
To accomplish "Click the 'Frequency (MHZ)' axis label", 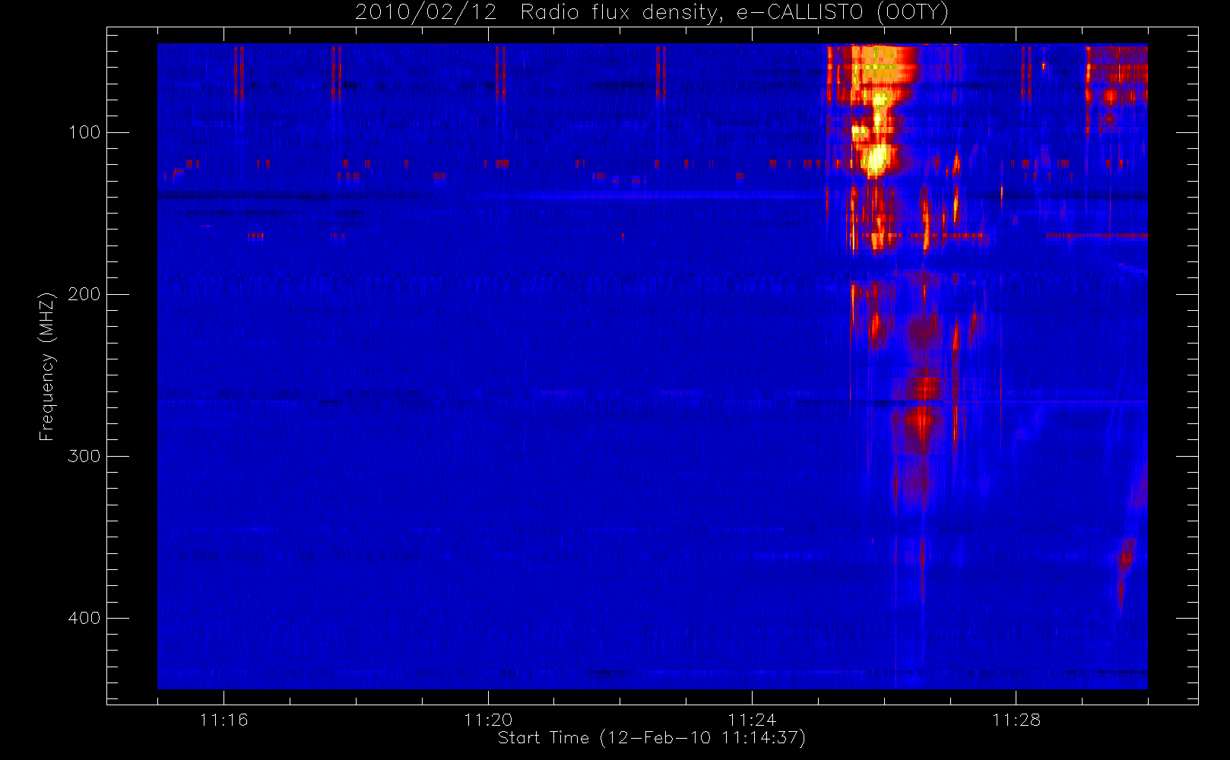I will [47, 366].
